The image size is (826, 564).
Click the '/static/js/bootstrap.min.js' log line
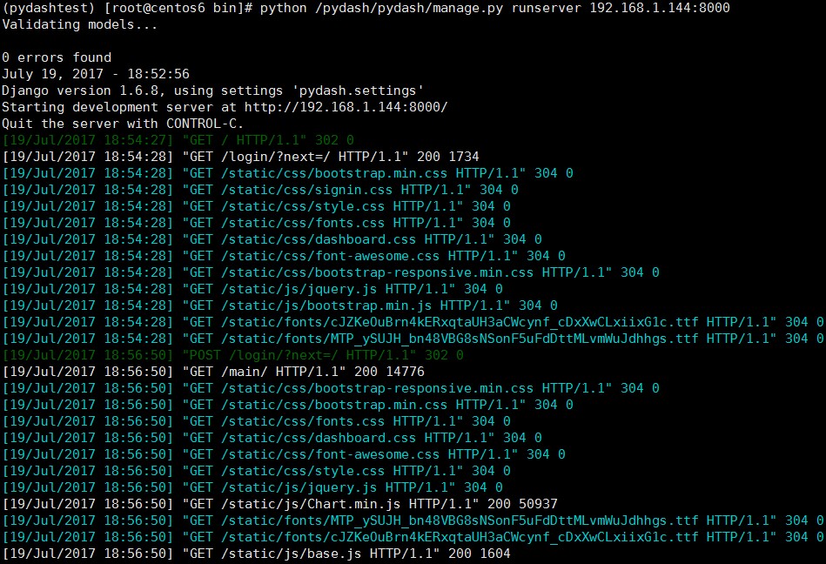click(x=279, y=305)
